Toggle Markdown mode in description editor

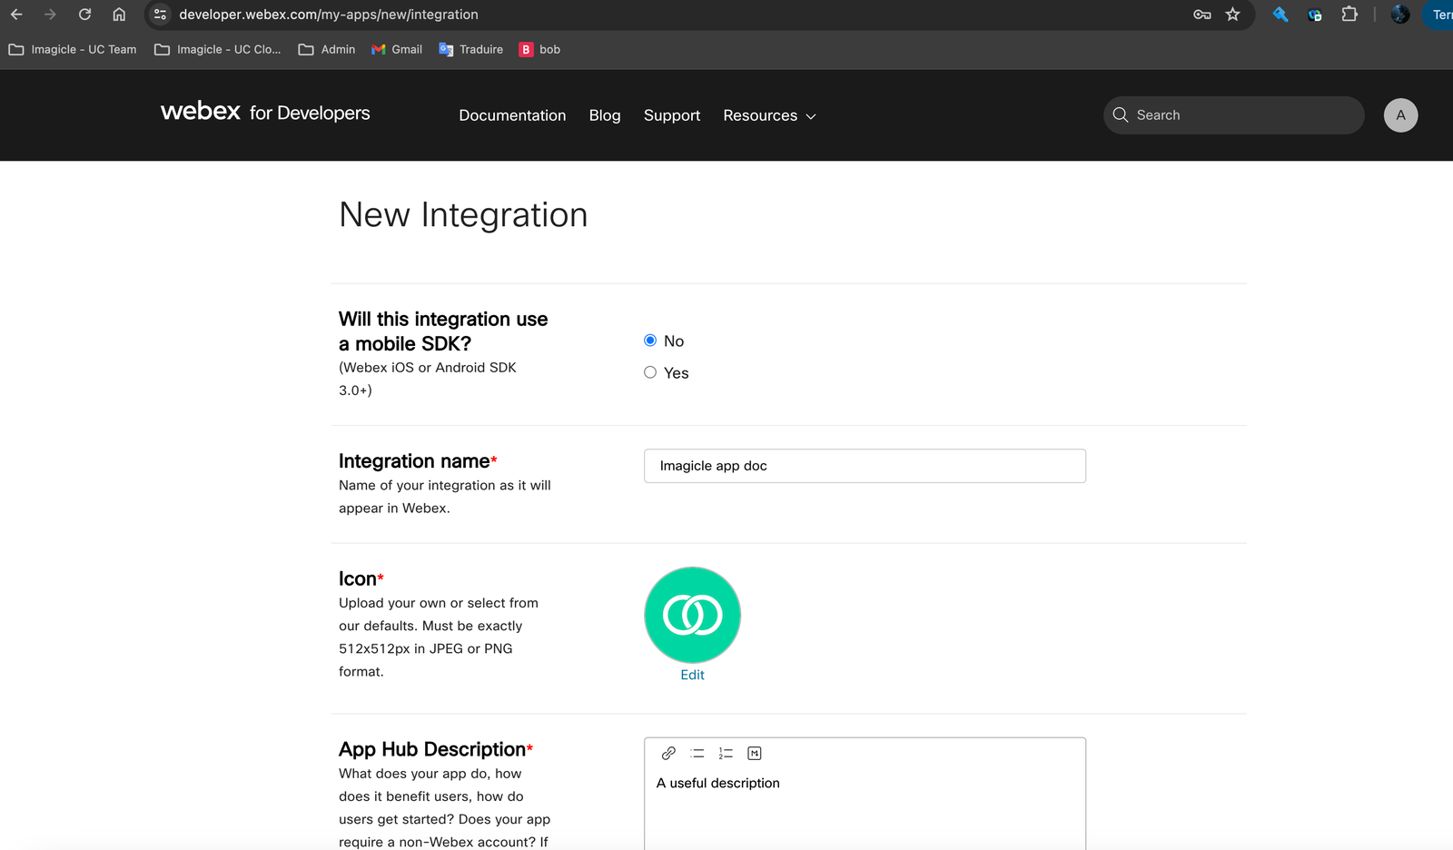coord(755,753)
